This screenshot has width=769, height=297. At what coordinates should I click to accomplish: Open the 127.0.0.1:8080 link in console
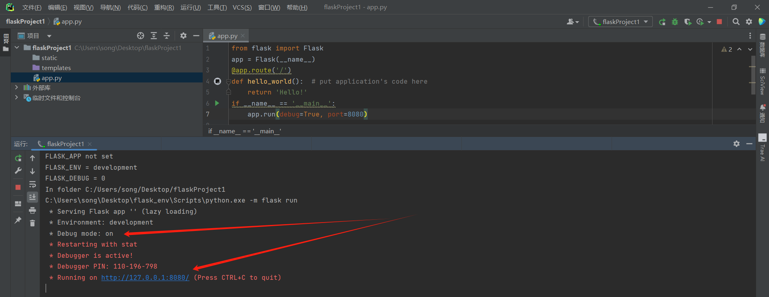[x=145, y=277]
